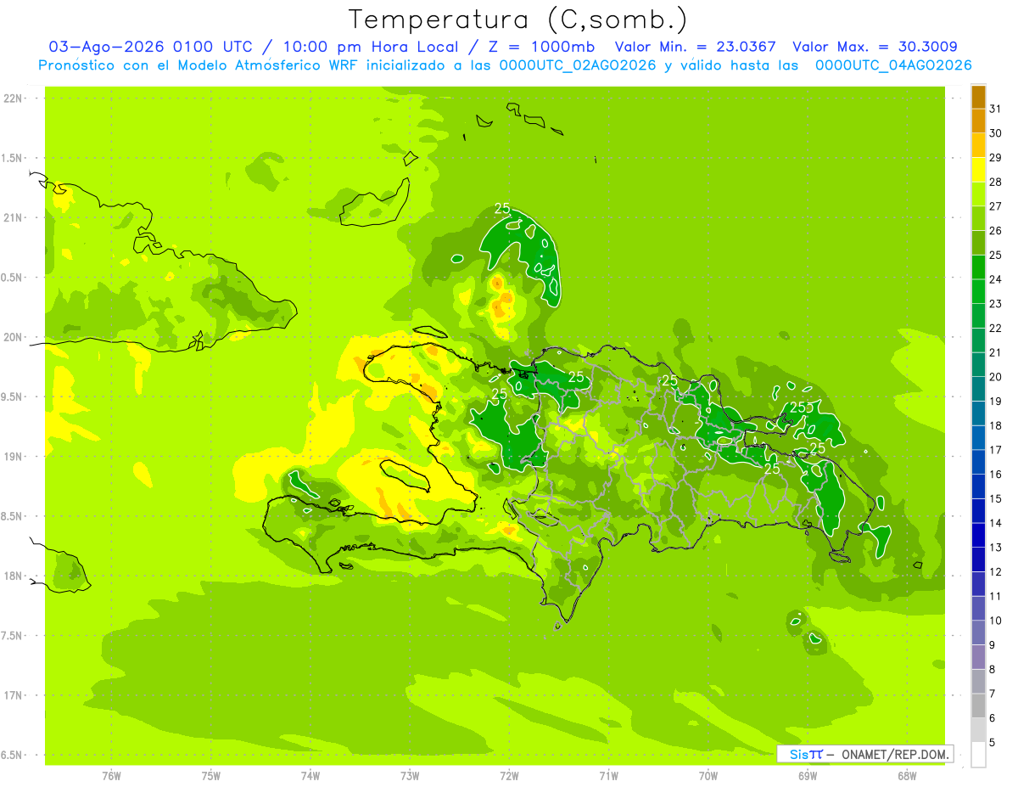The width and height of the screenshot is (1018, 787).
Task: Pick the white swatch below 5
Action: (x=978, y=755)
